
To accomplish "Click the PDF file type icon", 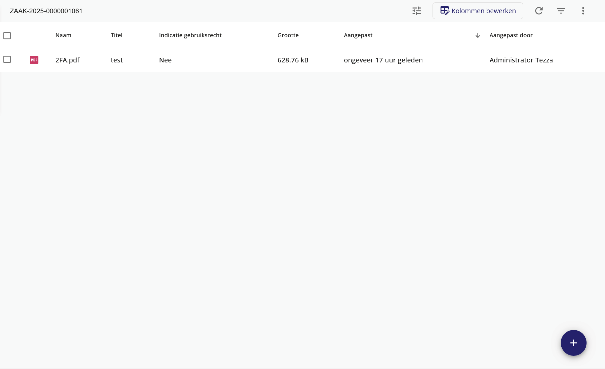I will 34,60.
